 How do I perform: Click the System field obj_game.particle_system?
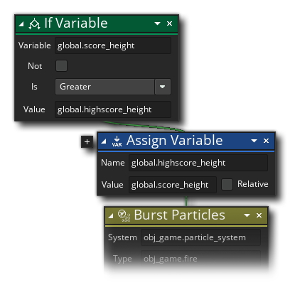(x=200, y=237)
